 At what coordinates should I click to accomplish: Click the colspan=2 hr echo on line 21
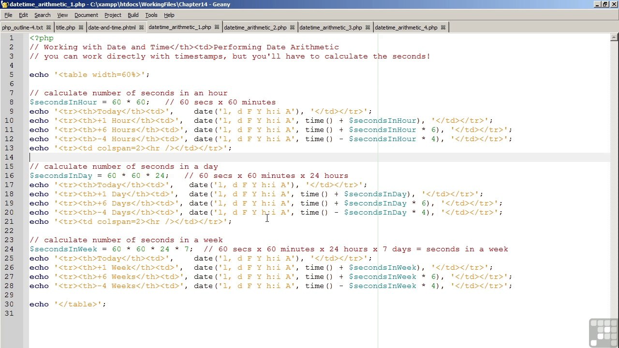131,221
